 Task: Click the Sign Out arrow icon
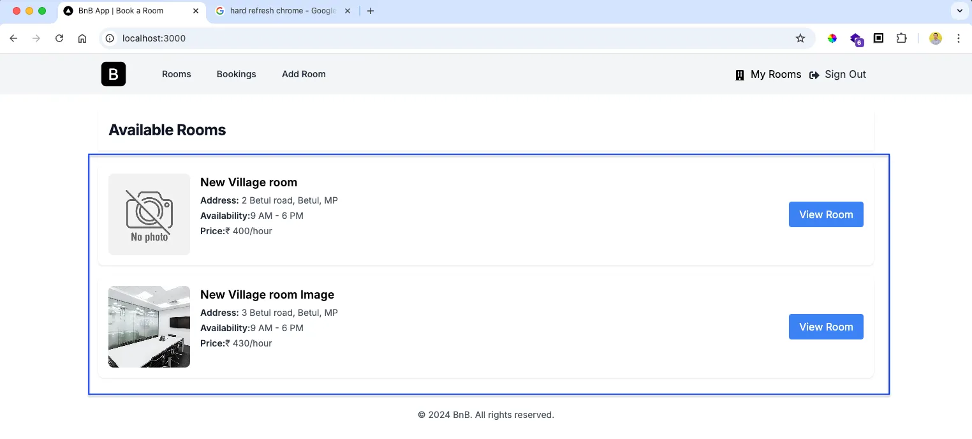coord(814,75)
